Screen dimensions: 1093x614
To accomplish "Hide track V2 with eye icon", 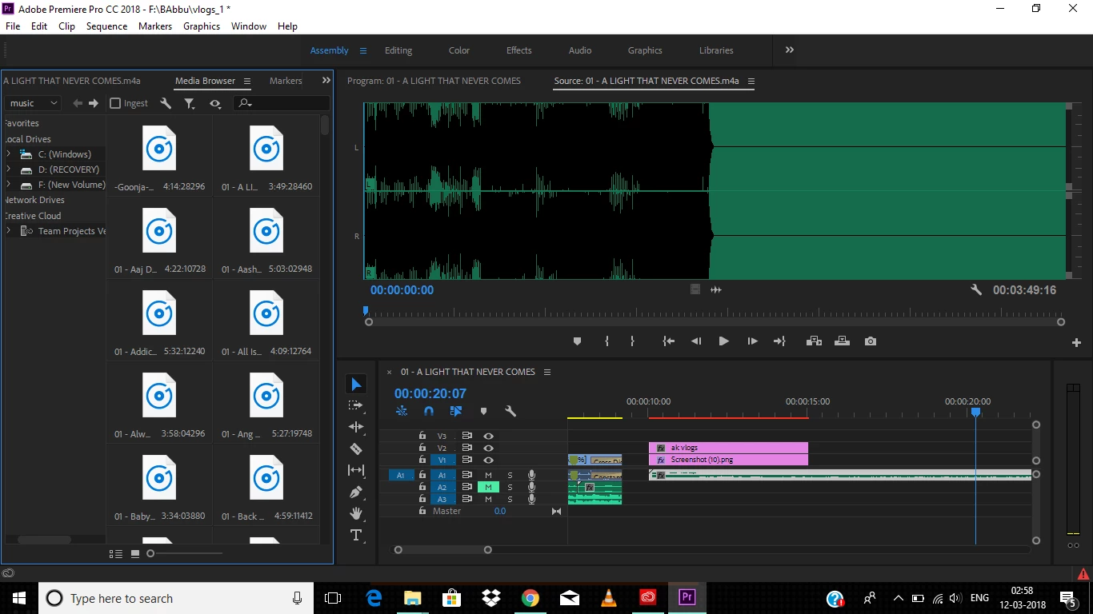I will tap(488, 449).
